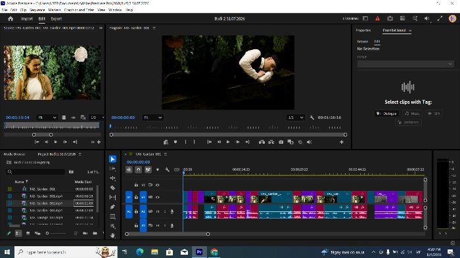460x258 pixels.
Task: Open the Window menu
Action: pyautogui.click(x=115, y=10)
